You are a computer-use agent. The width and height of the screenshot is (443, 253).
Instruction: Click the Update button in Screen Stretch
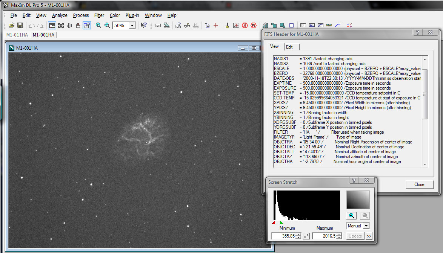355,236
